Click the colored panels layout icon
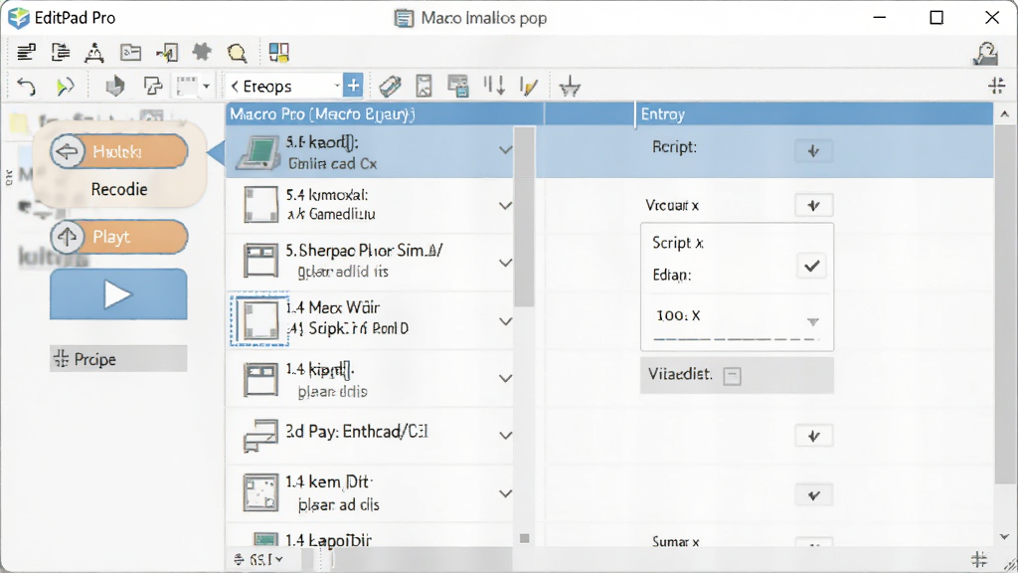 pos(279,52)
